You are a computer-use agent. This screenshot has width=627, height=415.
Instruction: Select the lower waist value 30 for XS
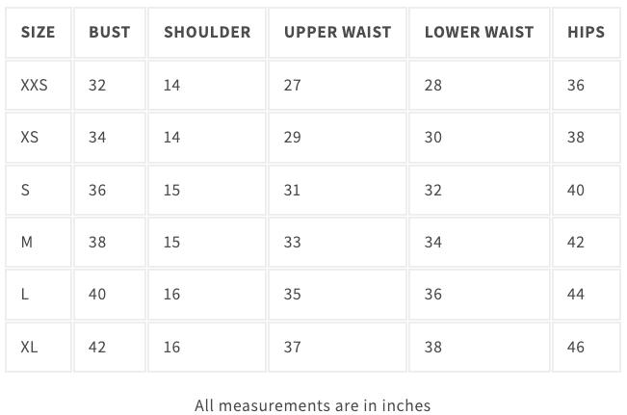433,137
